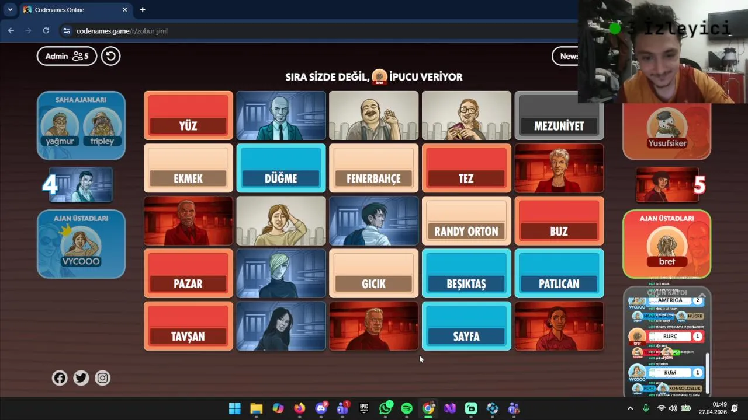This screenshot has height=420, width=748.
Task: Open Streamlabs from taskbar
Action: coord(471,408)
